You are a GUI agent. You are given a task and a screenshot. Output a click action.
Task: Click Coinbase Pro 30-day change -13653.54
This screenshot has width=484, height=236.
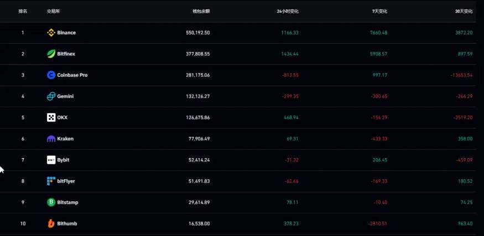[x=462, y=75]
